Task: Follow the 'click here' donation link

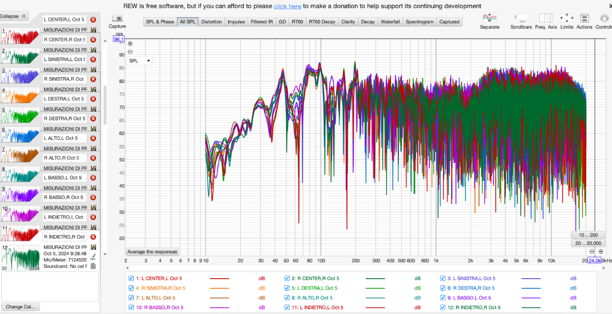Action: coord(287,6)
